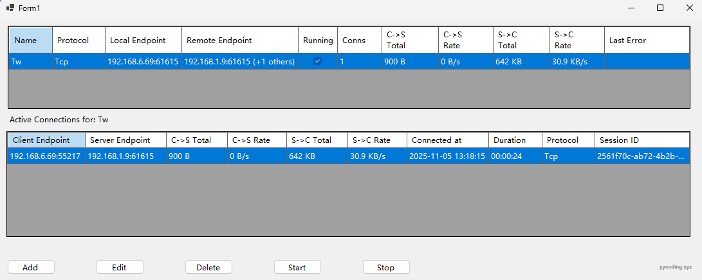Hit the Stop button

[x=385, y=267]
